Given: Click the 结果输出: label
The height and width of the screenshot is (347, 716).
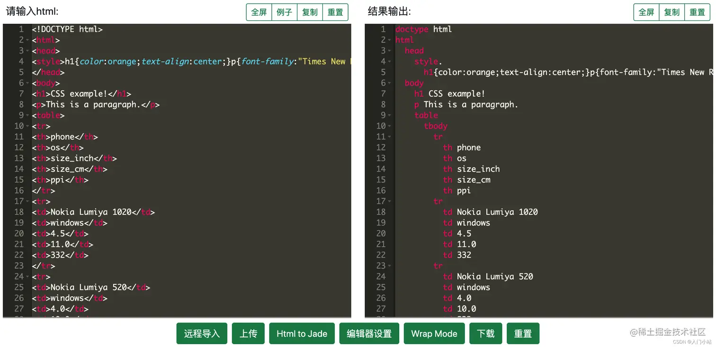Looking at the screenshot, I should pyautogui.click(x=389, y=11).
